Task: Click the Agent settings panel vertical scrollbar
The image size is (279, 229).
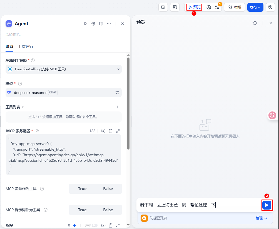Action: (x=128, y=103)
